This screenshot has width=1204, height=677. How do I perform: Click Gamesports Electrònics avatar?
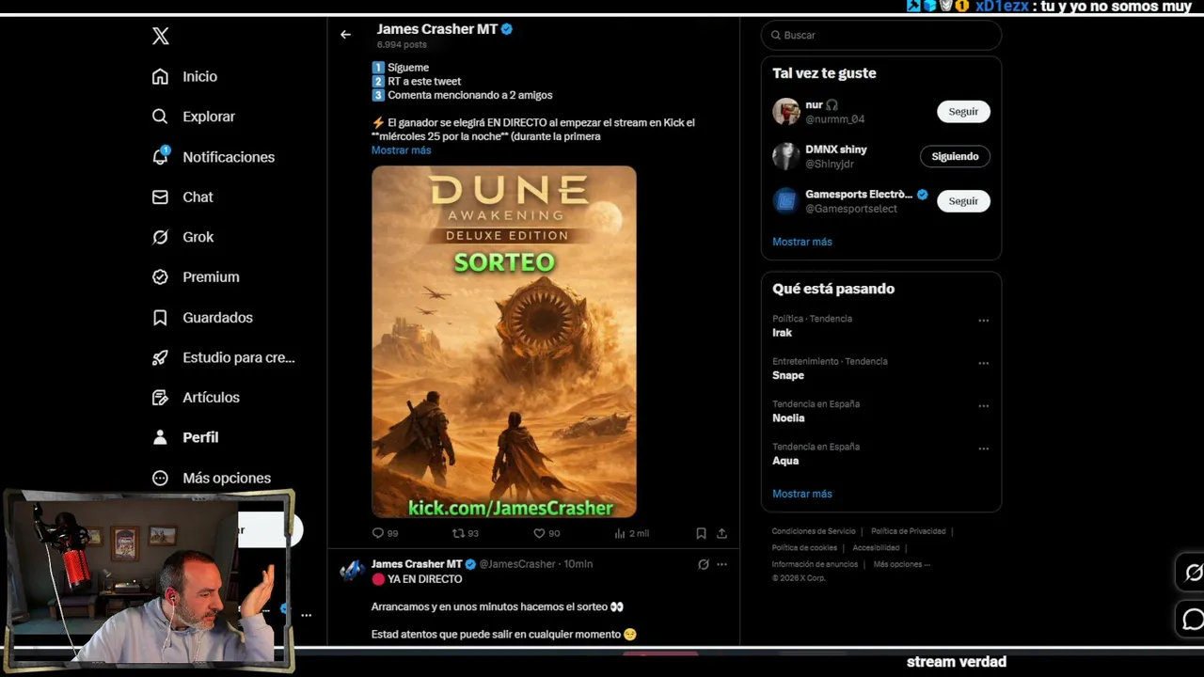pos(786,201)
